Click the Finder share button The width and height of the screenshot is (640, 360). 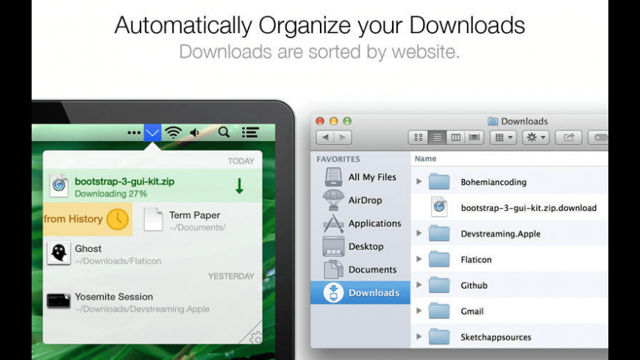tap(569, 137)
